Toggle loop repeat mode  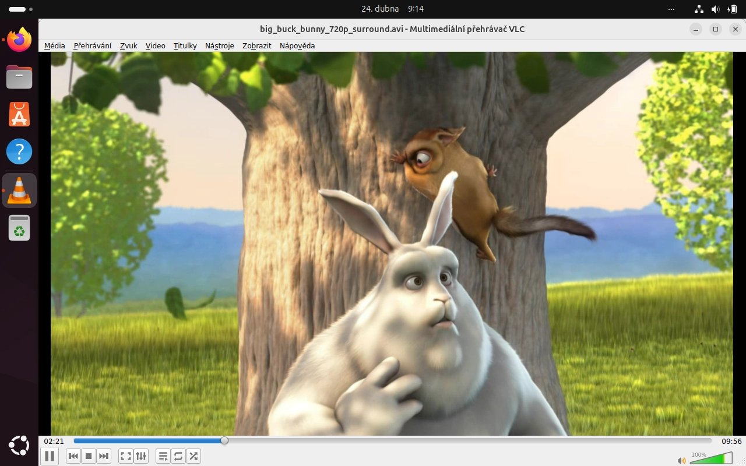pyautogui.click(x=178, y=456)
